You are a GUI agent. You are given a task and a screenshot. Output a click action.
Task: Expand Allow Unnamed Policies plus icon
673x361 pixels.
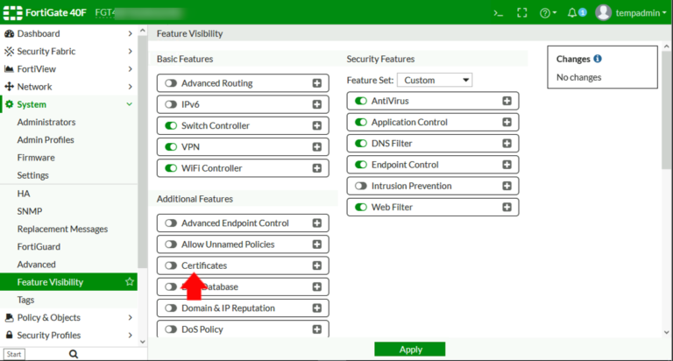click(316, 244)
